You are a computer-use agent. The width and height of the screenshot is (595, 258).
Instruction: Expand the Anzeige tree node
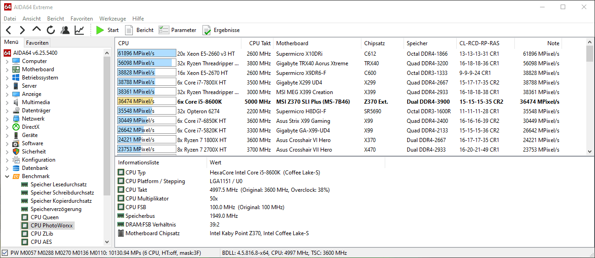click(7, 94)
